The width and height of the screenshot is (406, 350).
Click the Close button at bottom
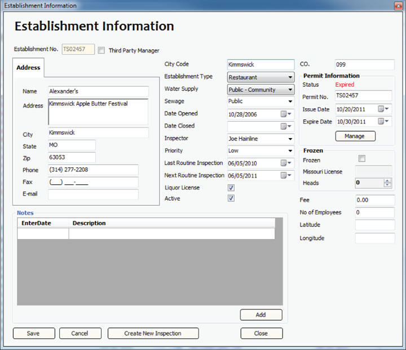262,334
